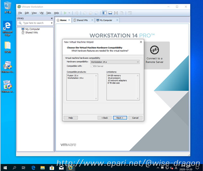Select Fusion 10.x in Compatible products

73,75
